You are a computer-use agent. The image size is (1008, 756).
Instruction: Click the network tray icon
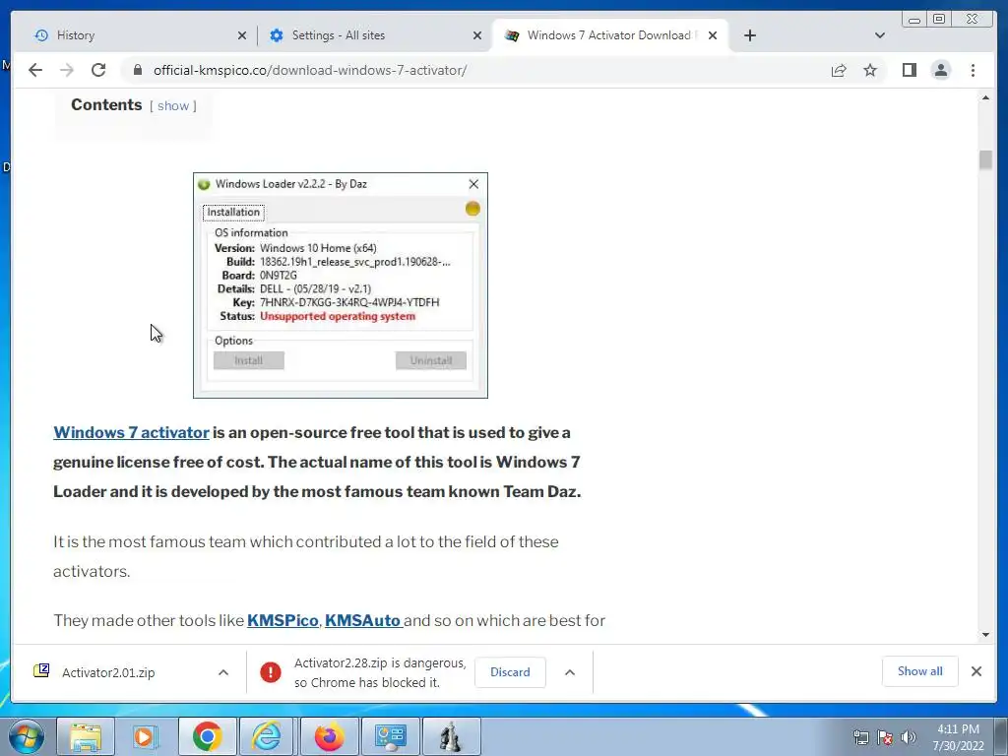tap(860, 737)
